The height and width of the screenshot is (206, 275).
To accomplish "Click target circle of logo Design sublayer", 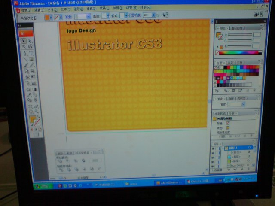I will click(248, 165).
